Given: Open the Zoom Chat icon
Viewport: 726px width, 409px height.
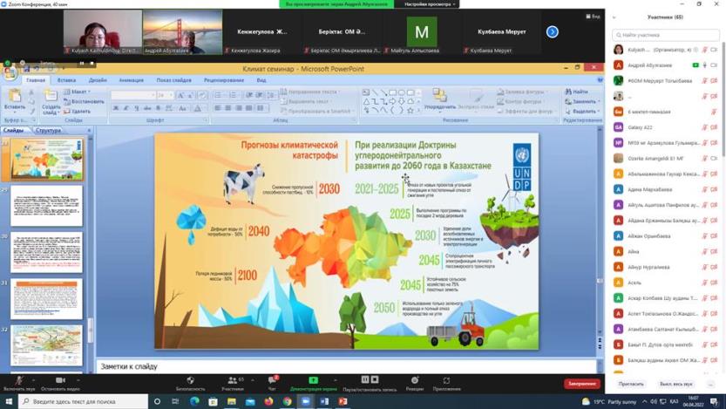Looking at the screenshot, I should [x=272, y=381].
